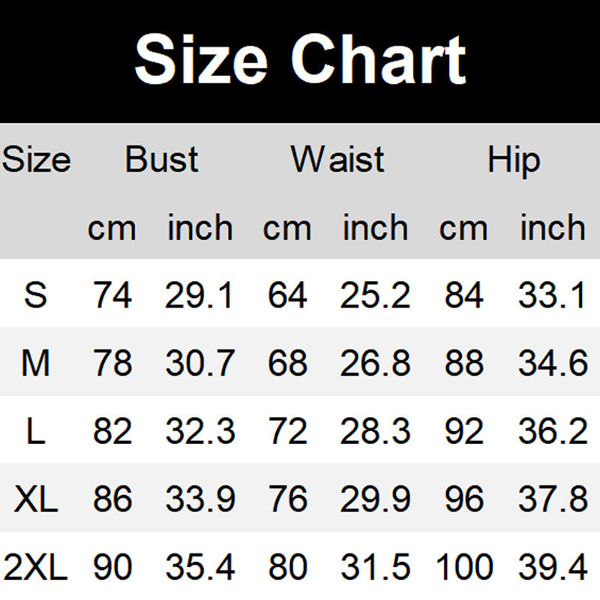Viewport: 600px width, 600px height.
Task: Click waist value 68 for size M
Action: (287, 363)
